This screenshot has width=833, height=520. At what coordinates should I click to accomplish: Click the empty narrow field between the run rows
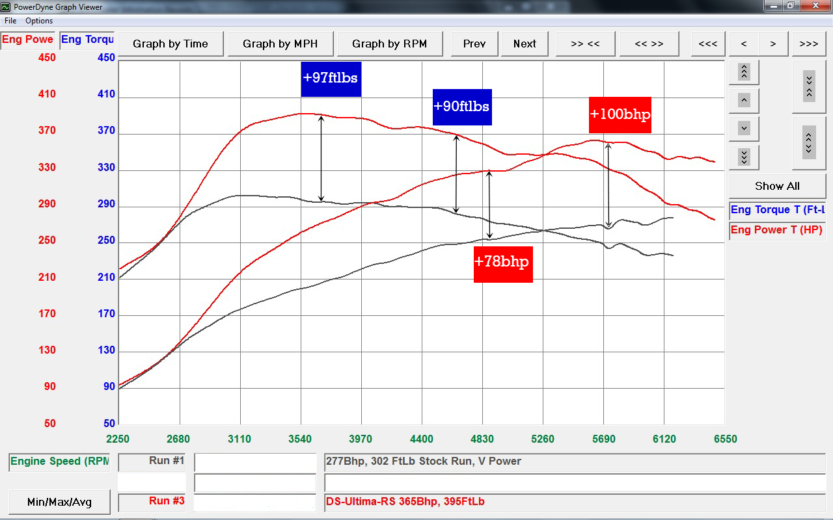[x=255, y=483]
